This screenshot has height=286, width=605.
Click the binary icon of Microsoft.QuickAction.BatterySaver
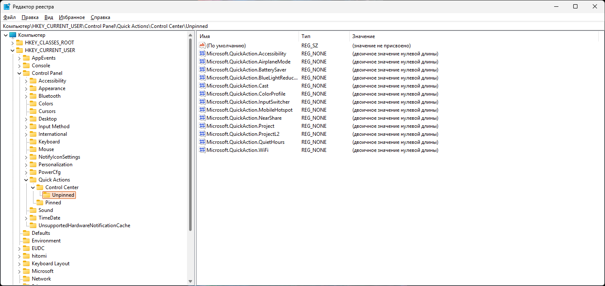pos(202,70)
